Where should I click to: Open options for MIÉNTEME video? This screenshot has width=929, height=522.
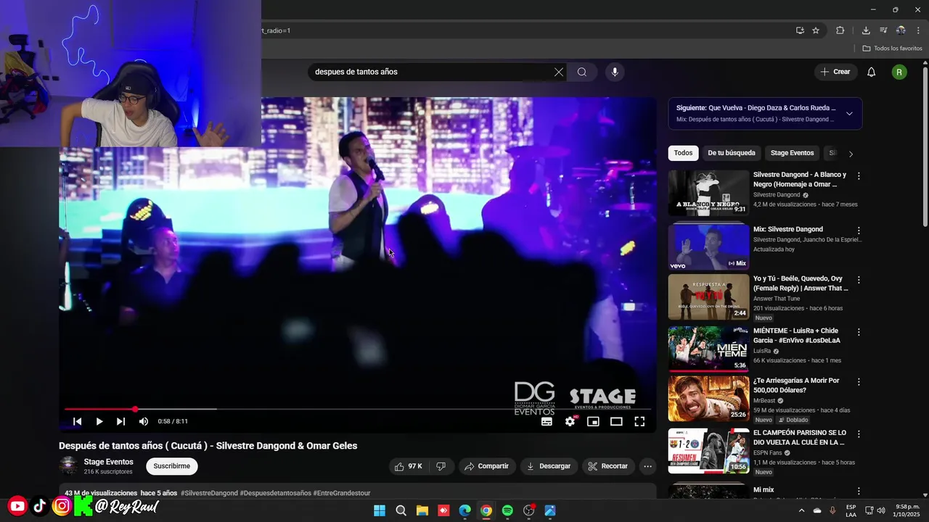859,332
